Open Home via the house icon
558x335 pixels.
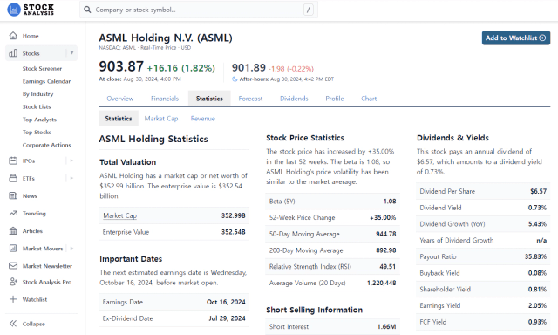(x=13, y=36)
